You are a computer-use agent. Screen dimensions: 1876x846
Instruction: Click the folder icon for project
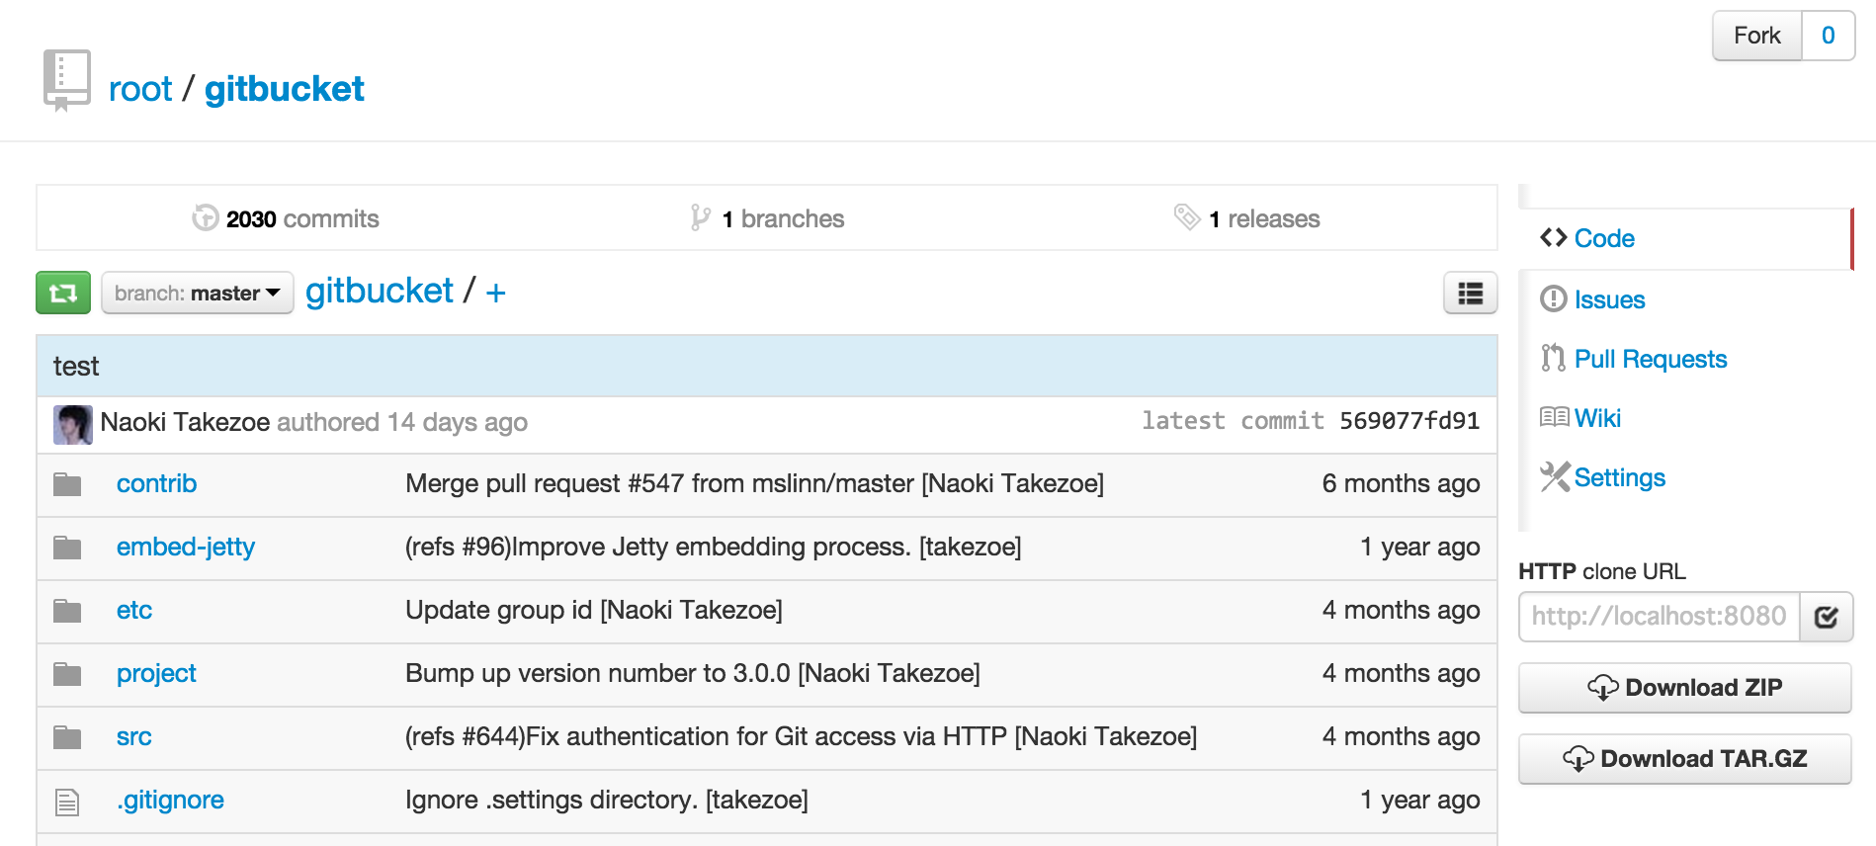(67, 674)
